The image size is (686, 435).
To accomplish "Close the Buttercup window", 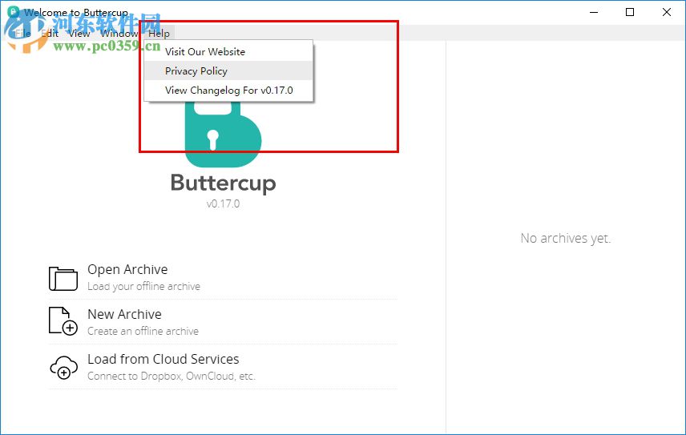I will 666,12.
